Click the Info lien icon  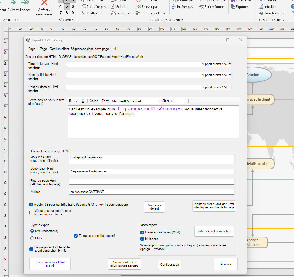click(261, 6)
